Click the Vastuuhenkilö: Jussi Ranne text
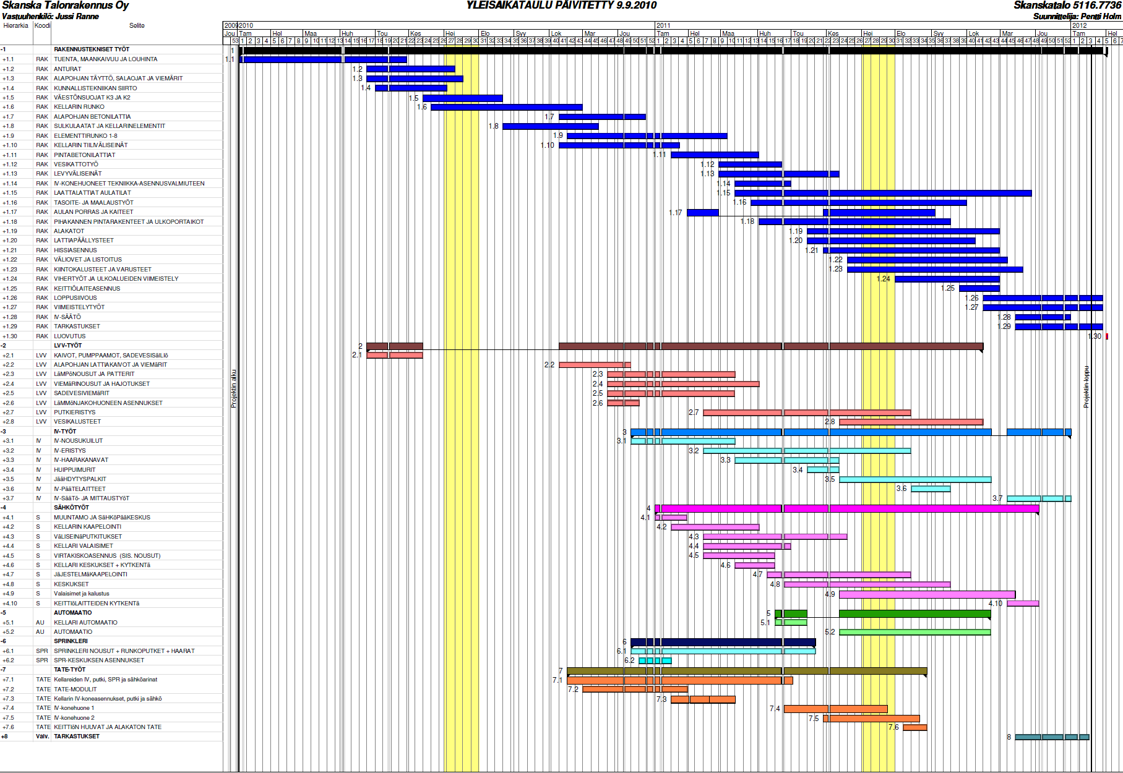The height and width of the screenshot is (773, 1123). [50, 17]
